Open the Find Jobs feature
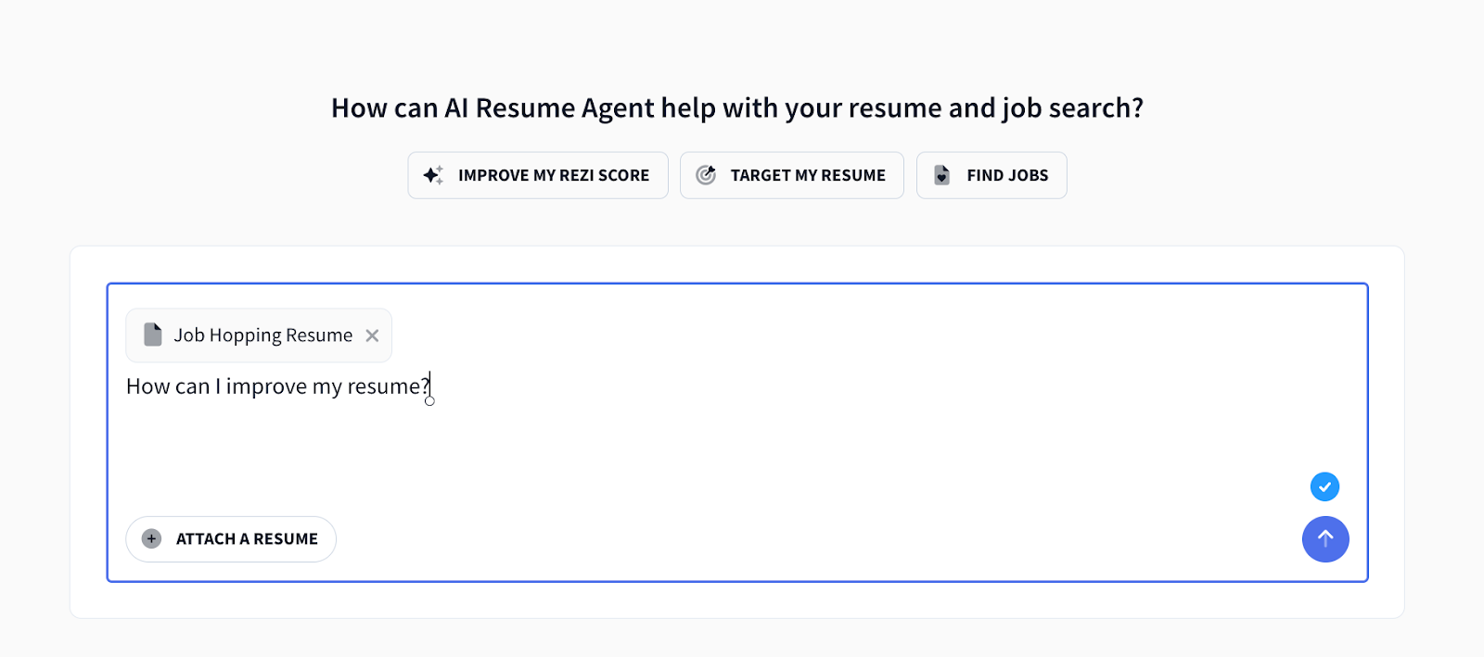Viewport: 1484px width, 657px height. point(991,174)
